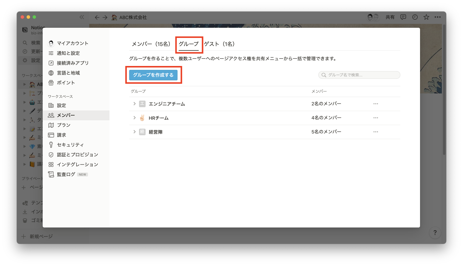Click the メンバー column header
Viewport: 463px width, 266px height.
tap(319, 91)
